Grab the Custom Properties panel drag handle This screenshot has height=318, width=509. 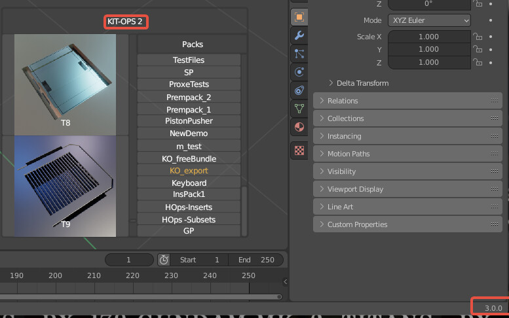(x=495, y=224)
